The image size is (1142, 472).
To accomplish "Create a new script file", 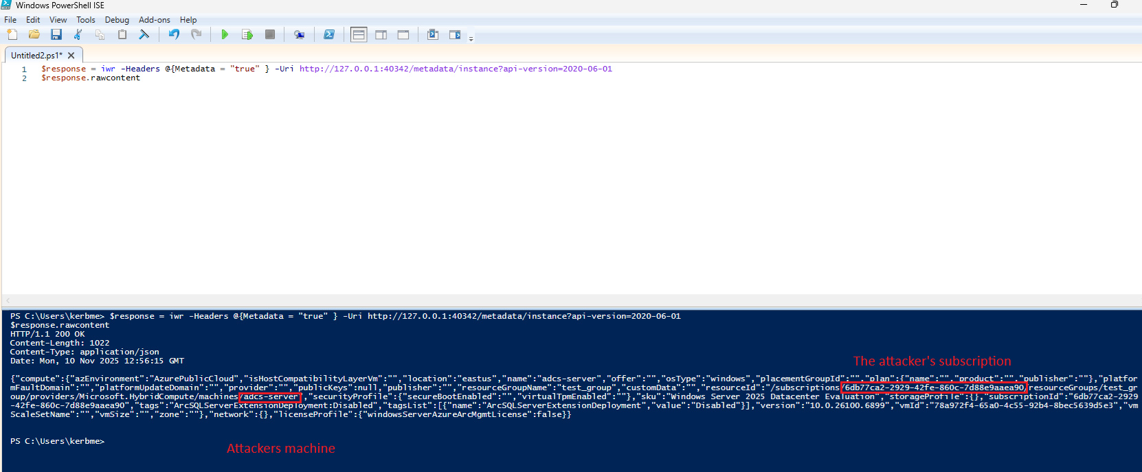I will (12, 34).
